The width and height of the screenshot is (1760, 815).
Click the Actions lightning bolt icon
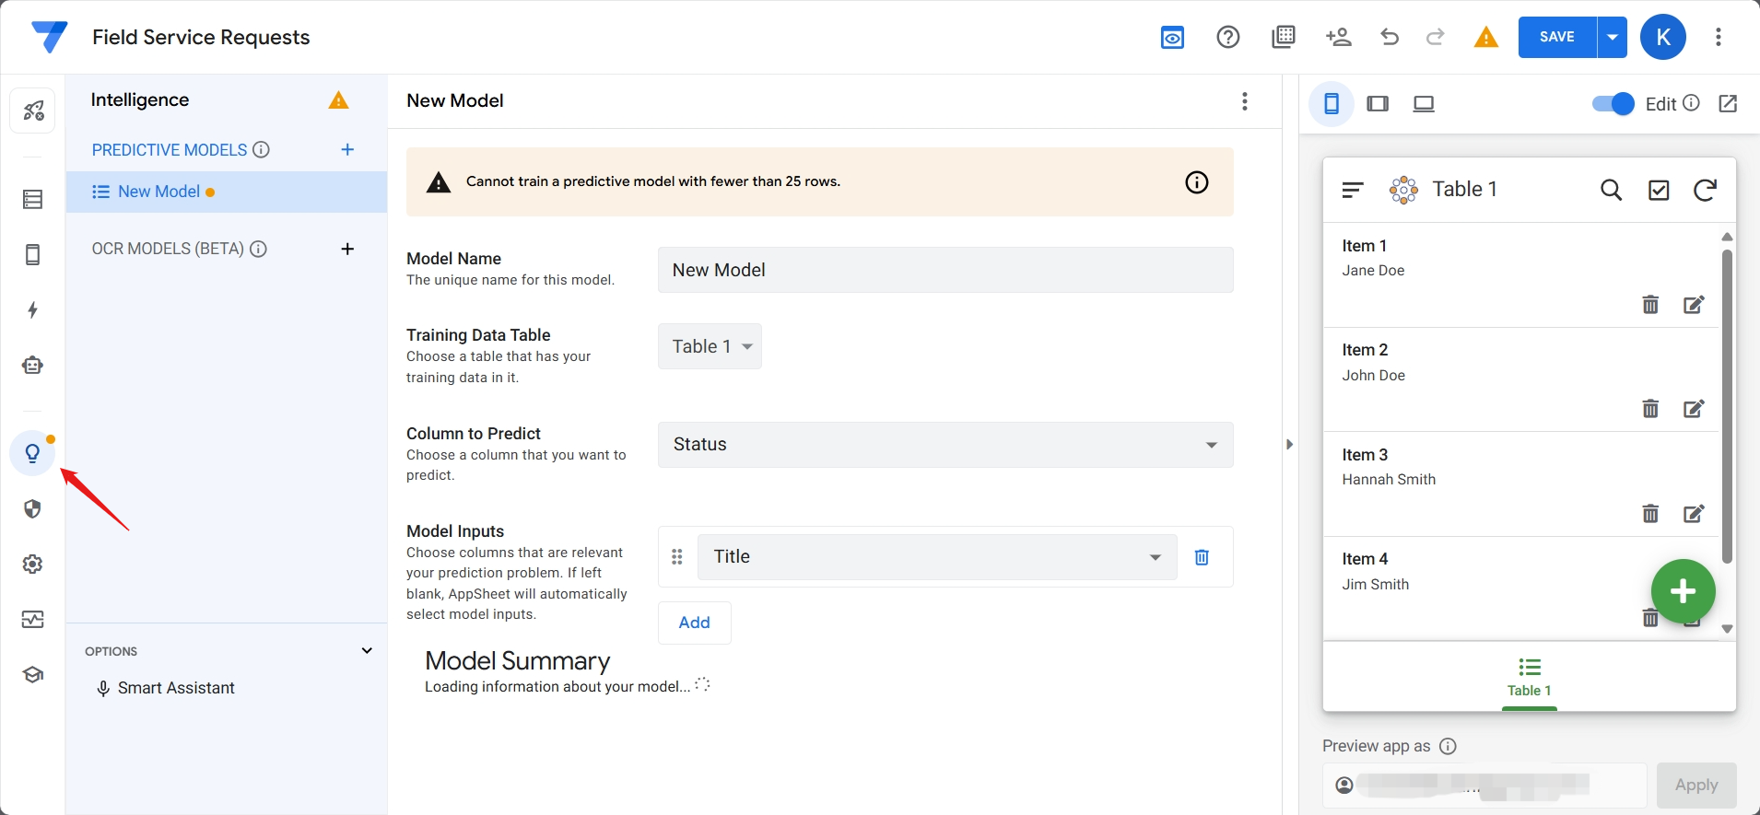point(33,310)
